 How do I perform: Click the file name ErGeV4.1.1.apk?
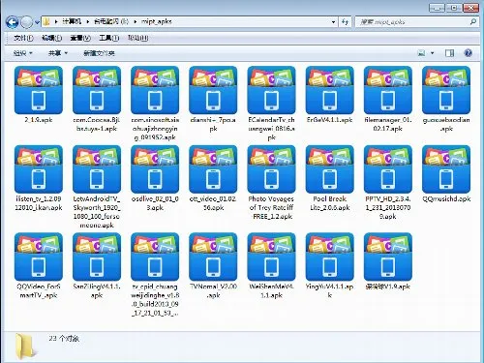tap(329, 120)
